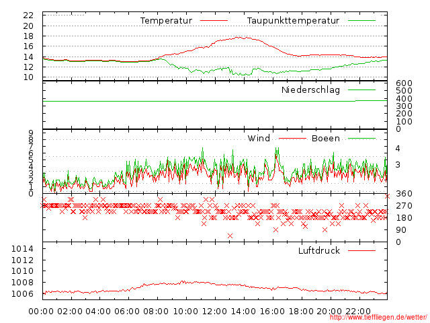Select the Wind legend label
This screenshot has height=323, width=430.
(x=259, y=138)
